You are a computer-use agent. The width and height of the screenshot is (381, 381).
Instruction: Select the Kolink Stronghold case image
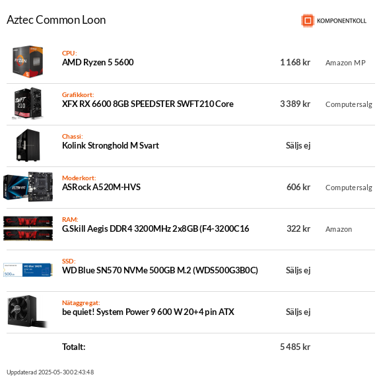28,145
